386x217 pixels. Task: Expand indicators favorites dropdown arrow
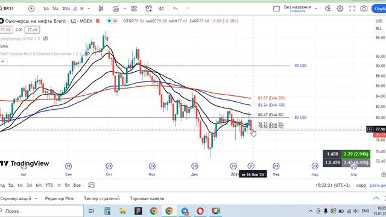pyautogui.click(x=125, y=8)
